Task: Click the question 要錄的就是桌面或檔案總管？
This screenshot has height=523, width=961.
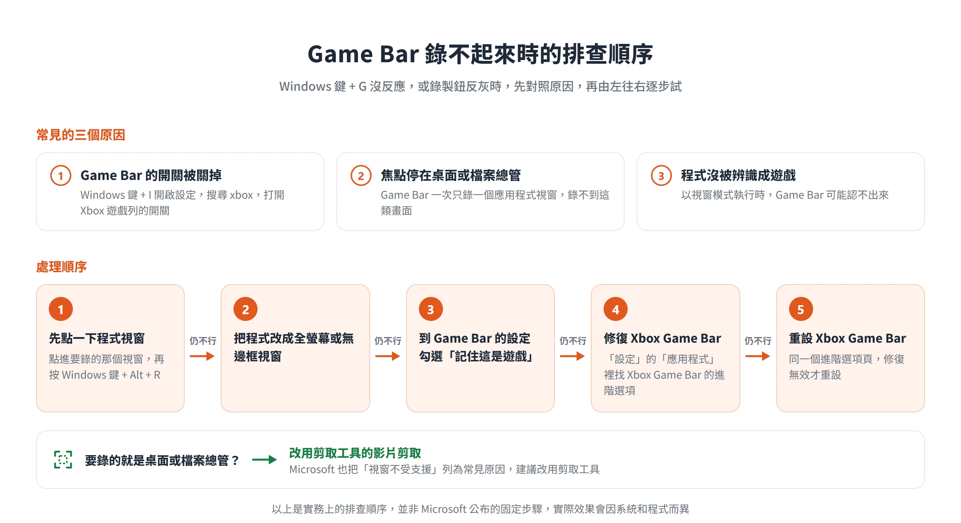Action: (x=162, y=460)
